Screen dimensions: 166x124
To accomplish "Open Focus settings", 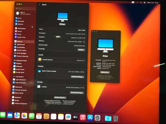I will [x=18, y=34].
